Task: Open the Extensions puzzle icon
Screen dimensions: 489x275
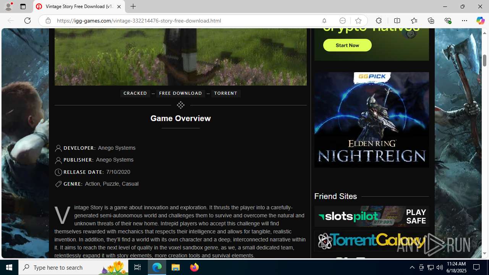Action: pyautogui.click(x=379, y=21)
